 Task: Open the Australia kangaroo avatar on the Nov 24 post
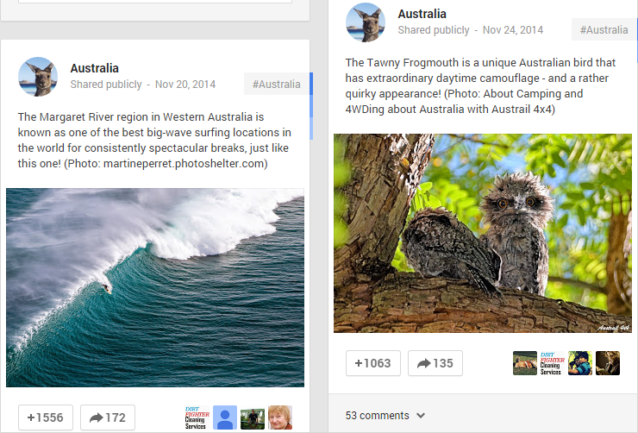[366, 22]
